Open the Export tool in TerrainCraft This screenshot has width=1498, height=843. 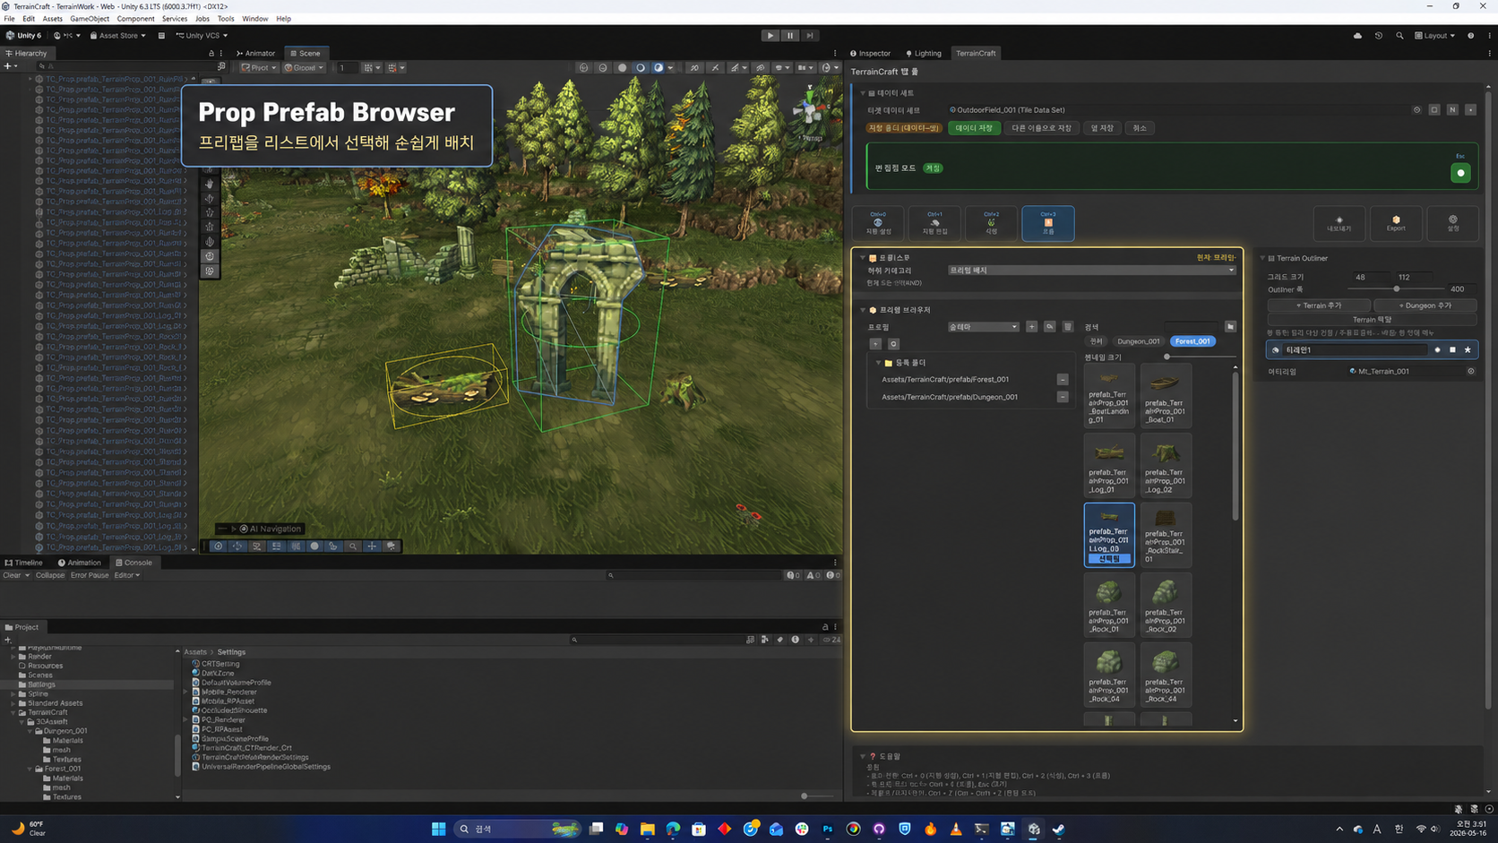pyautogui.click(x=1396, y=223)
